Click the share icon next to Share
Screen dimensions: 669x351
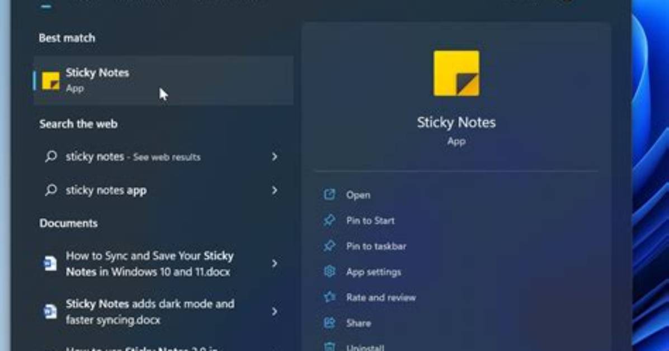click(329, 322)
